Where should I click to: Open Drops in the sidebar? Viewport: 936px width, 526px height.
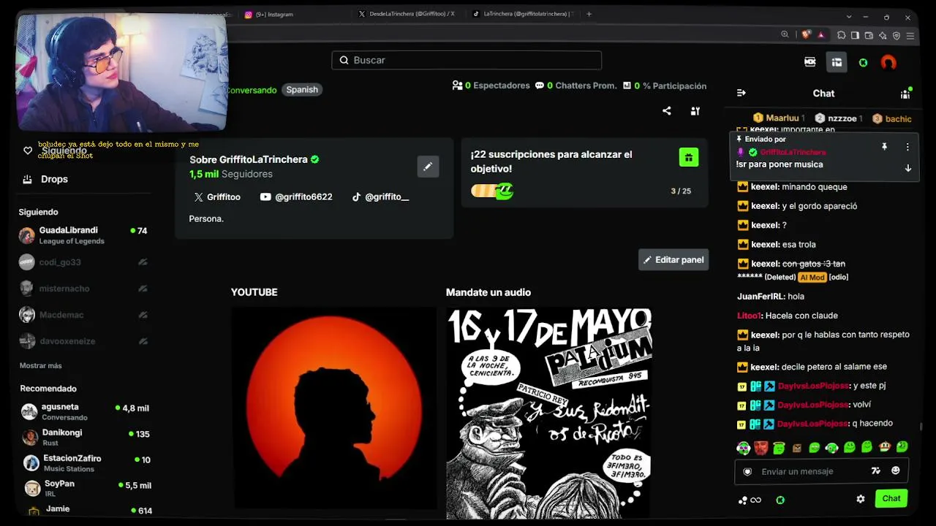46,179
